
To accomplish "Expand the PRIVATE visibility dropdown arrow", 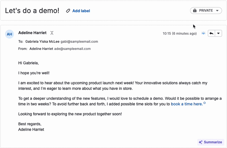I will pyautogui.click(x=217, y=10).
